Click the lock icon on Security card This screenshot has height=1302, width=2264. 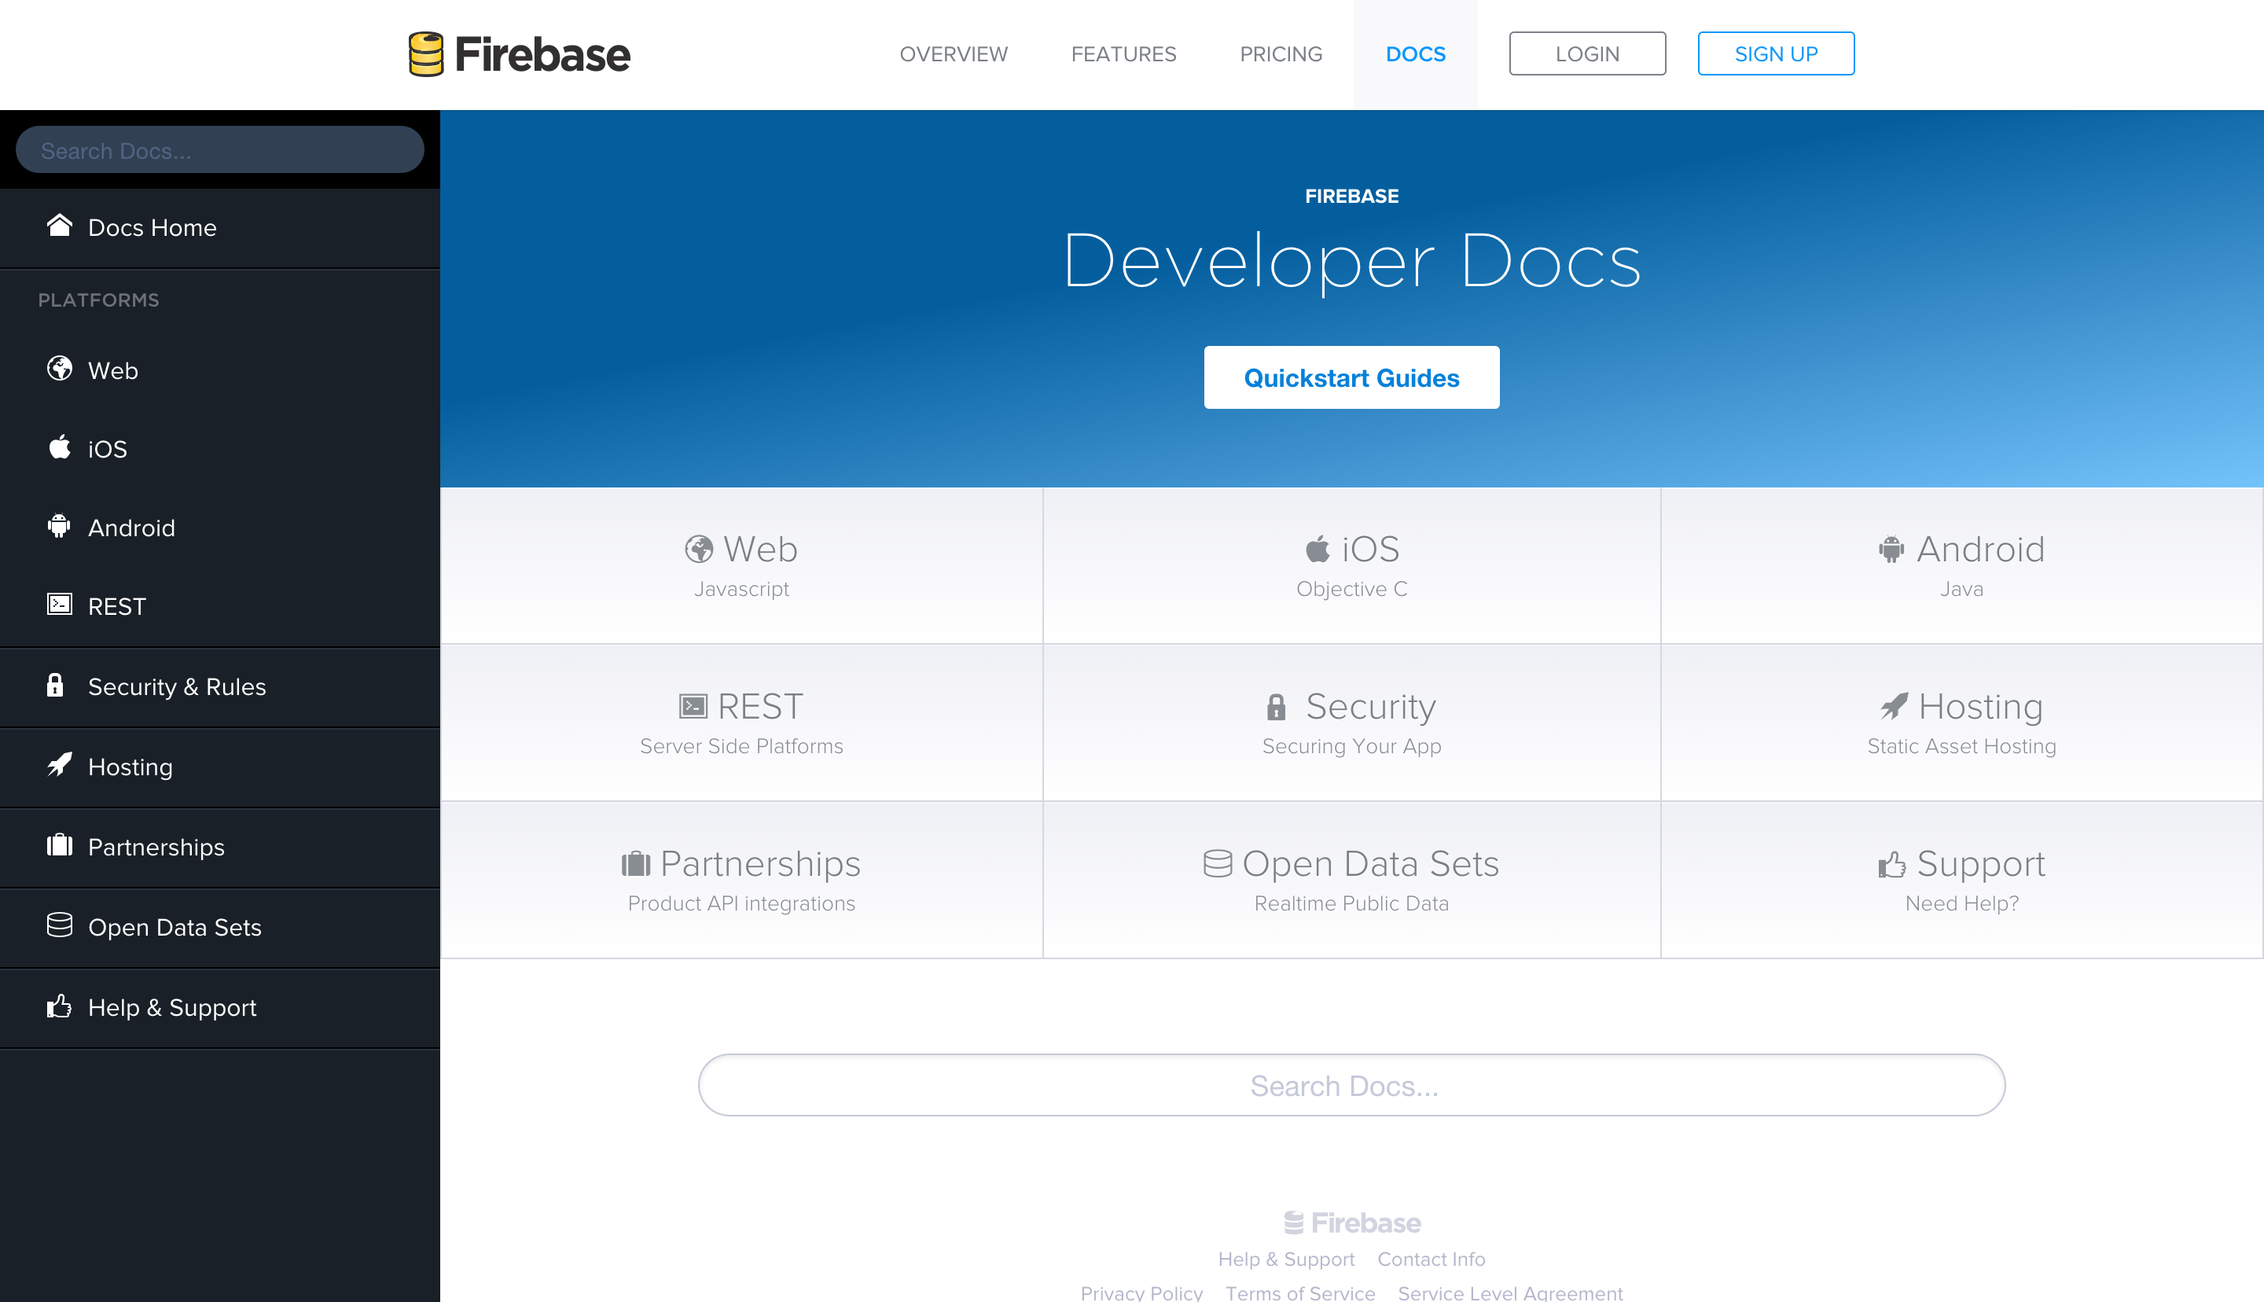click(1277, 707)
